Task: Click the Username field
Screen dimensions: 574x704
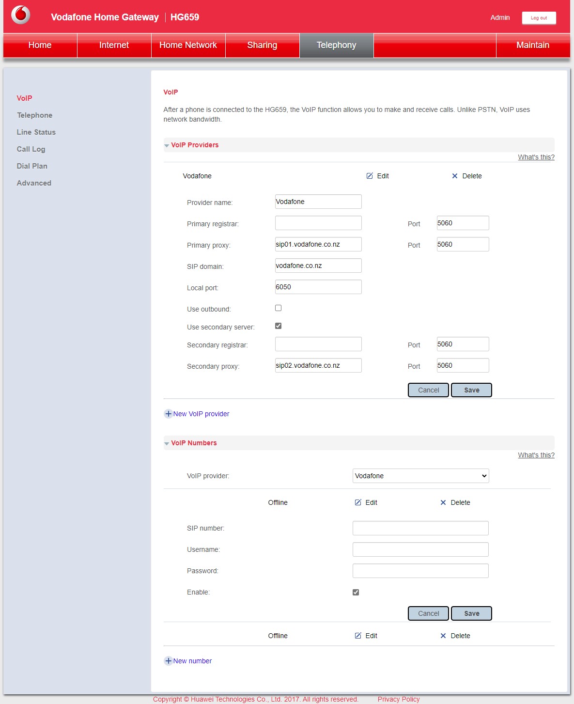Action: (x=420, y=549)
